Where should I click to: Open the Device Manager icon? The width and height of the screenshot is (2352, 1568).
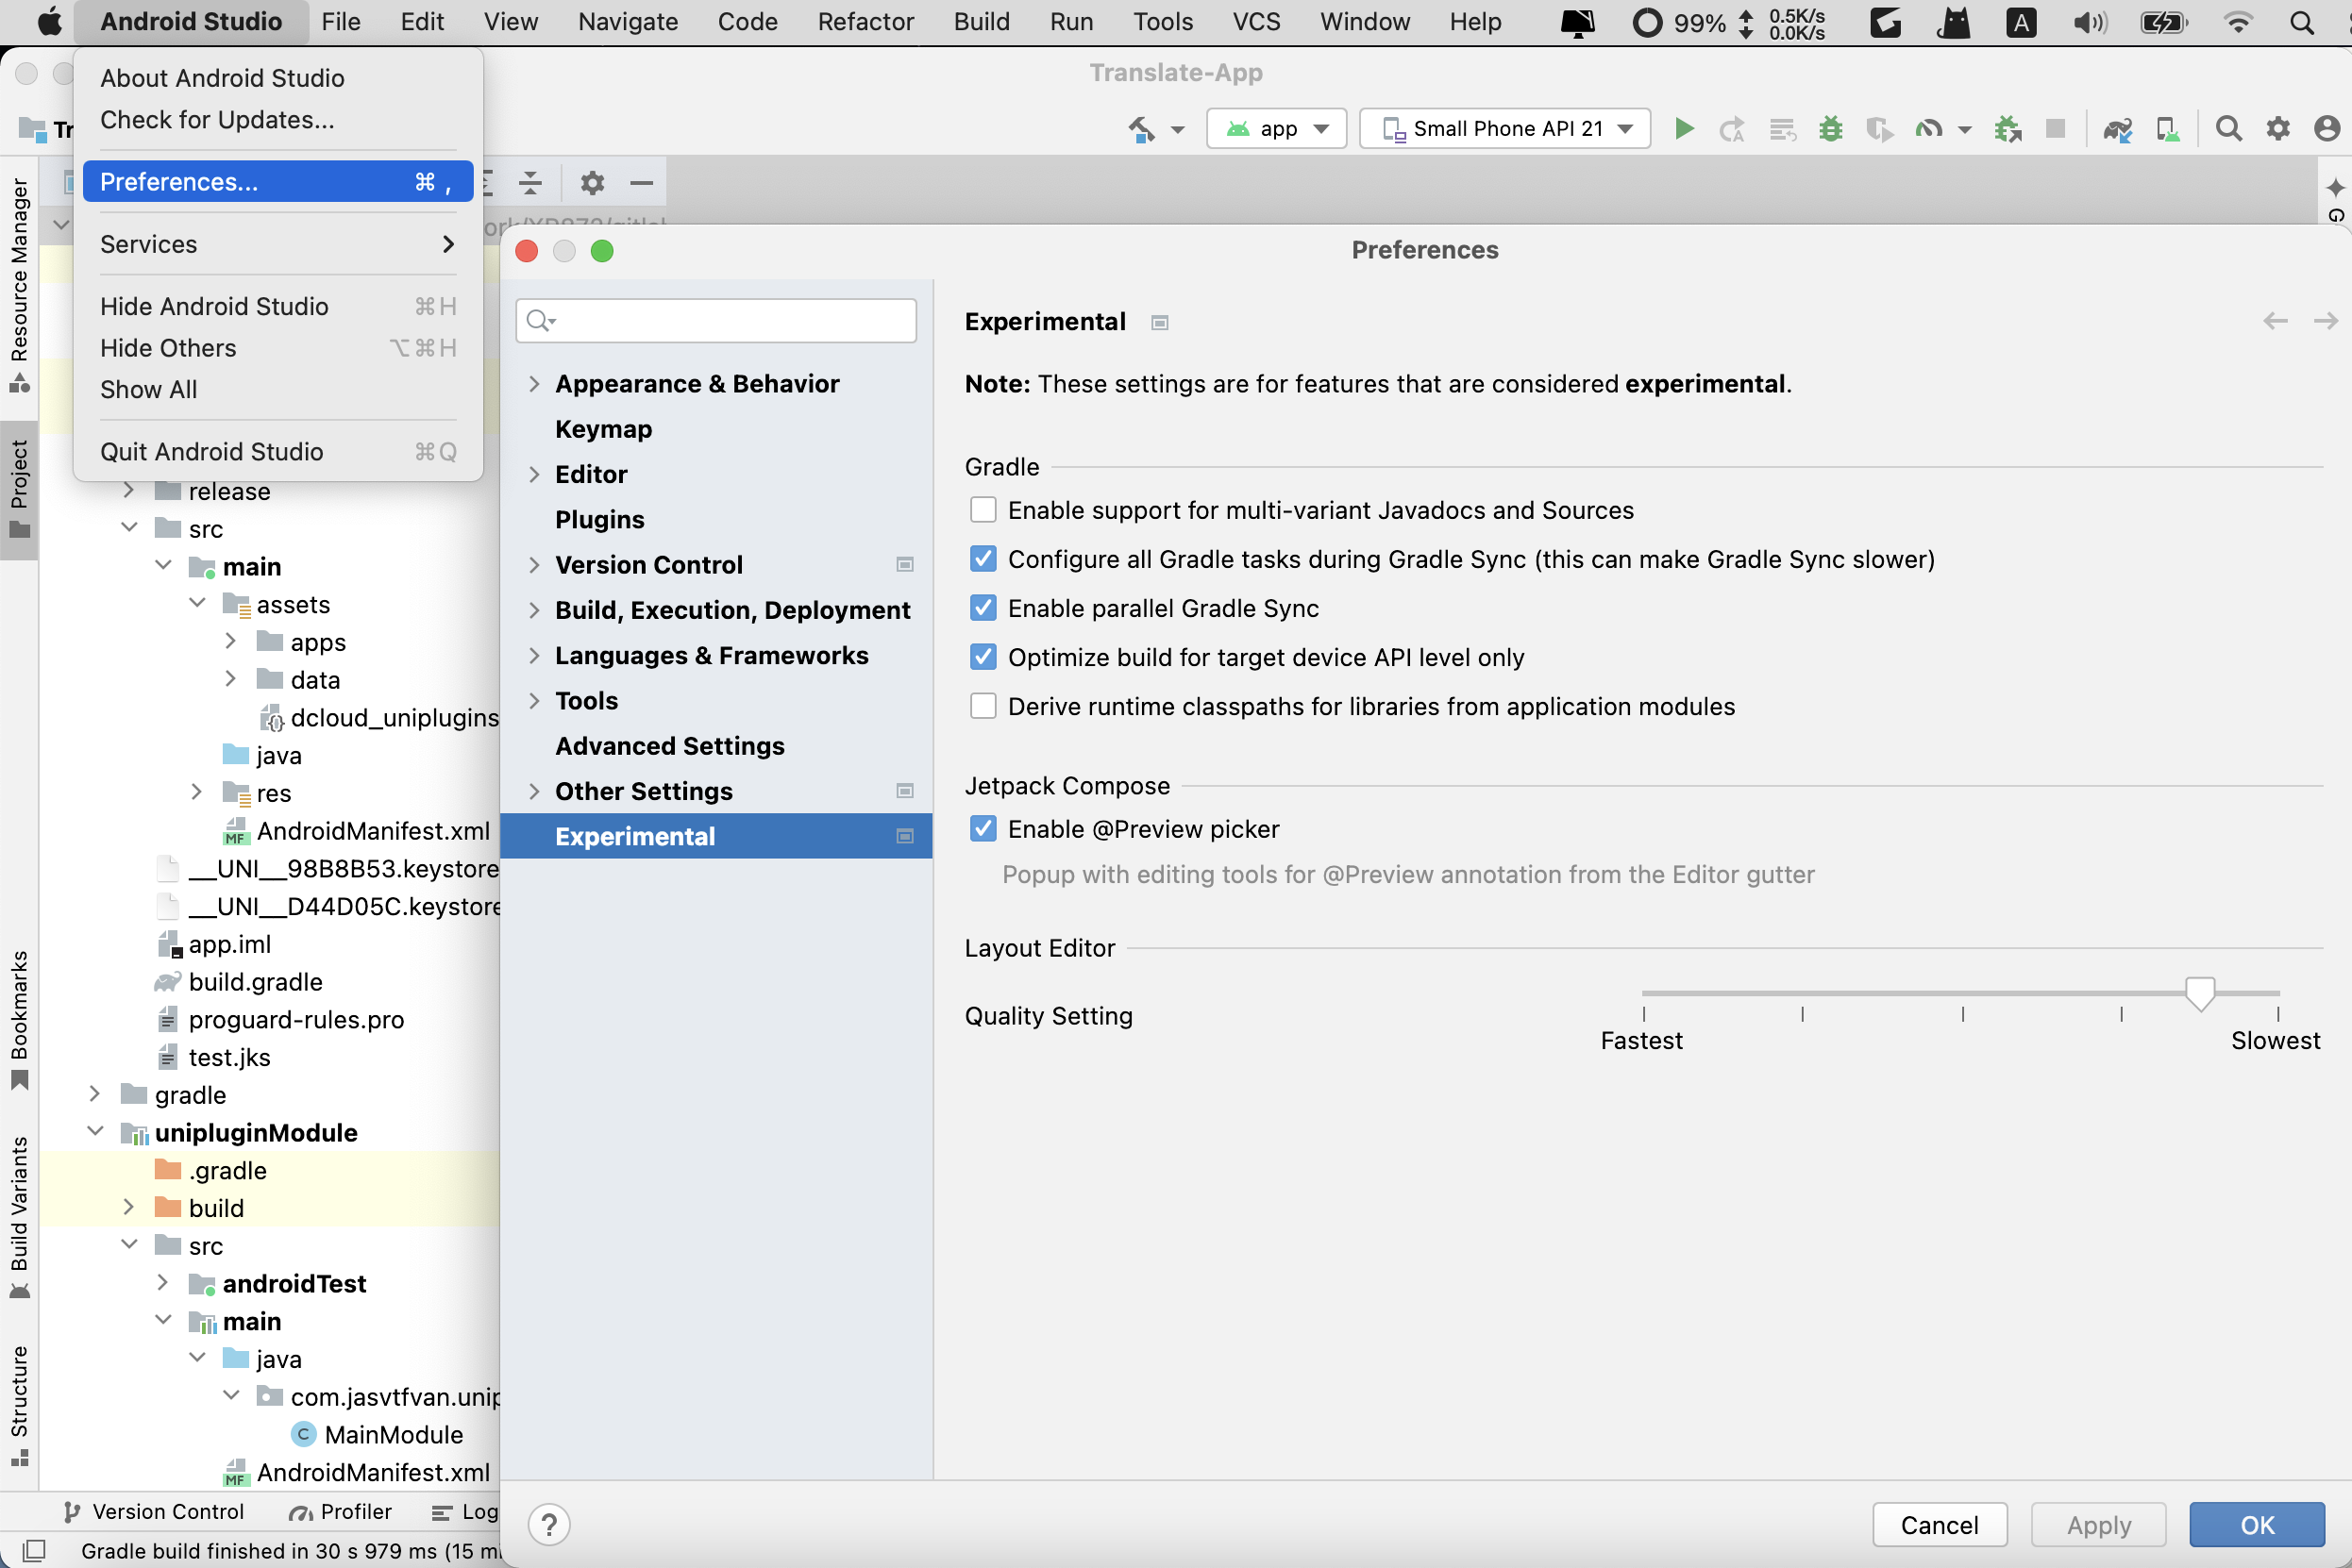coord(2168,128)
